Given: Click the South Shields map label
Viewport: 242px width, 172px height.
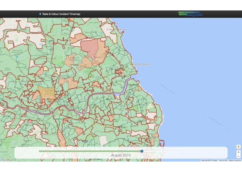Looking at the screenshot, I should pyautogui.click(x=132, y=85).
